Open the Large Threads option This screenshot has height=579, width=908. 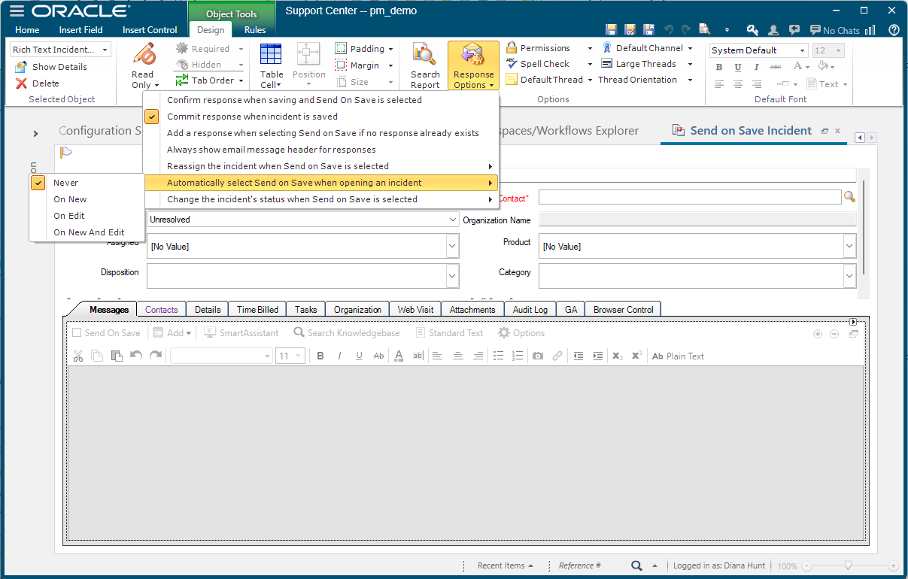point(647,64)
